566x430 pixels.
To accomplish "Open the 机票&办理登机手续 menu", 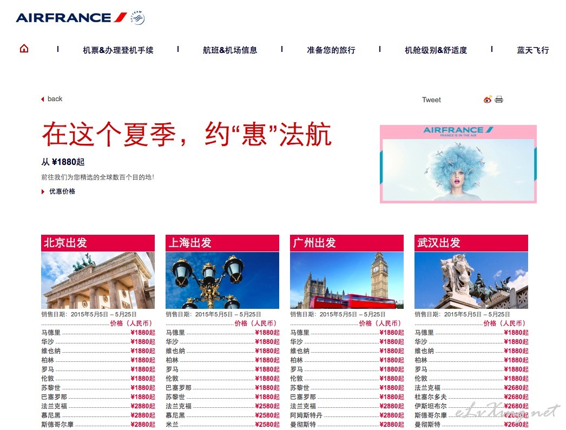I will (x=118, y=50).
